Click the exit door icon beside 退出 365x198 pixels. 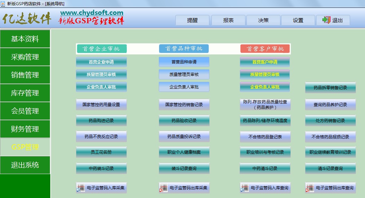(x=327, y=20)
